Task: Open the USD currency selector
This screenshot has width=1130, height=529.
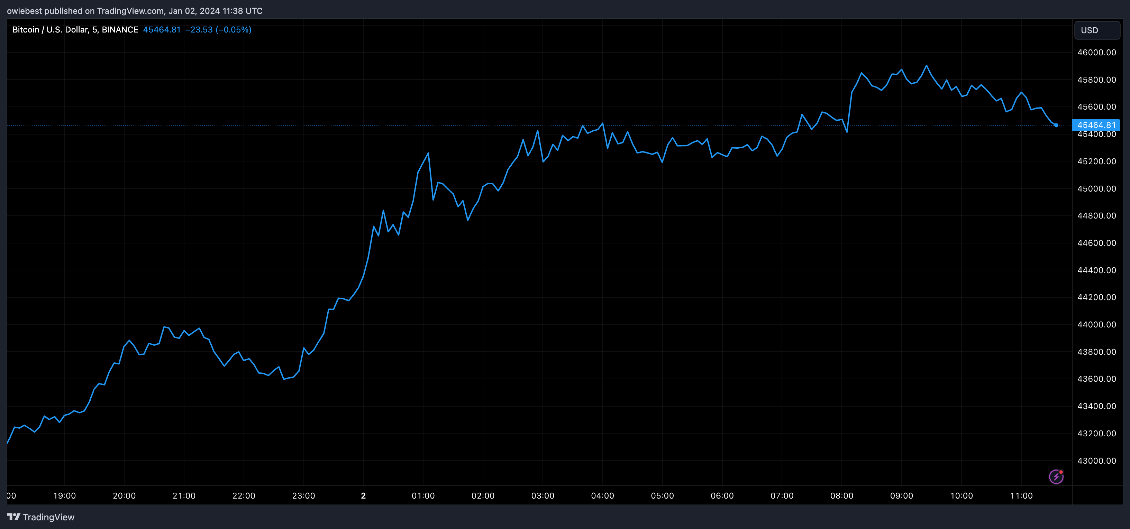Action: [x=1097, y=30]
